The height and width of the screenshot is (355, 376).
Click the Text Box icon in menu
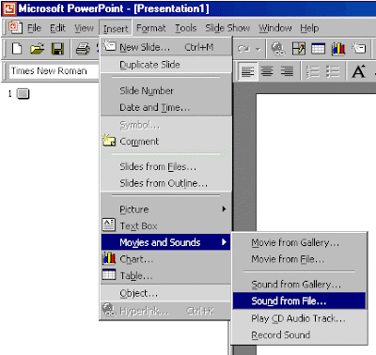(109, 224)
